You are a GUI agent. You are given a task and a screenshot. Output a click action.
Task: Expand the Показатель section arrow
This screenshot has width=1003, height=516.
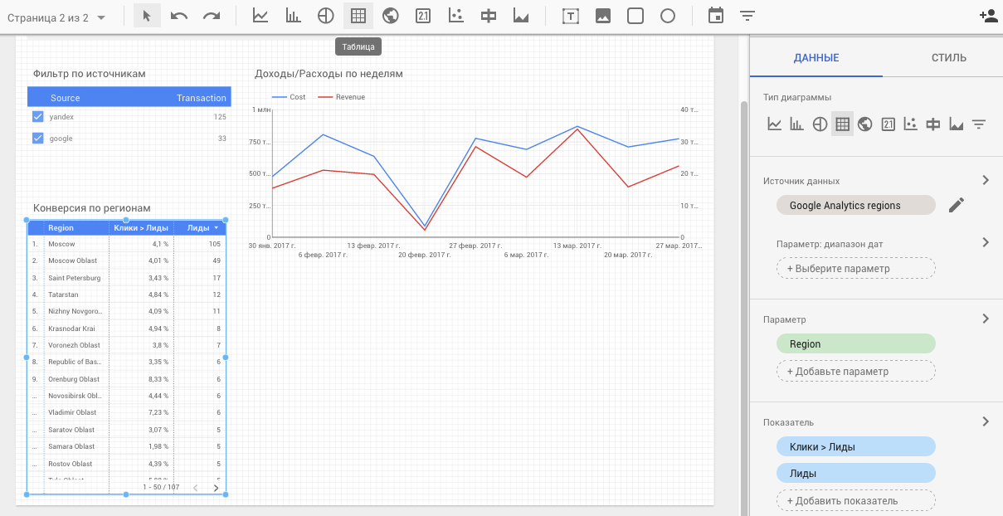(986, 421)
